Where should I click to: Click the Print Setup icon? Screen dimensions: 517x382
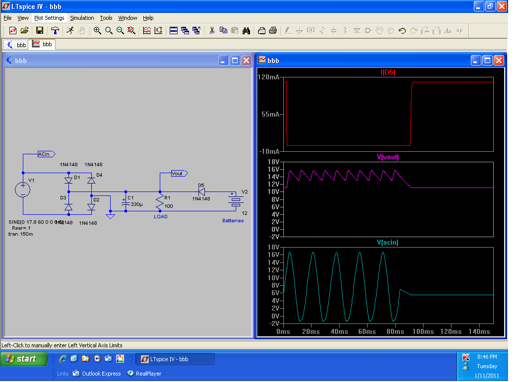(262, 31)
